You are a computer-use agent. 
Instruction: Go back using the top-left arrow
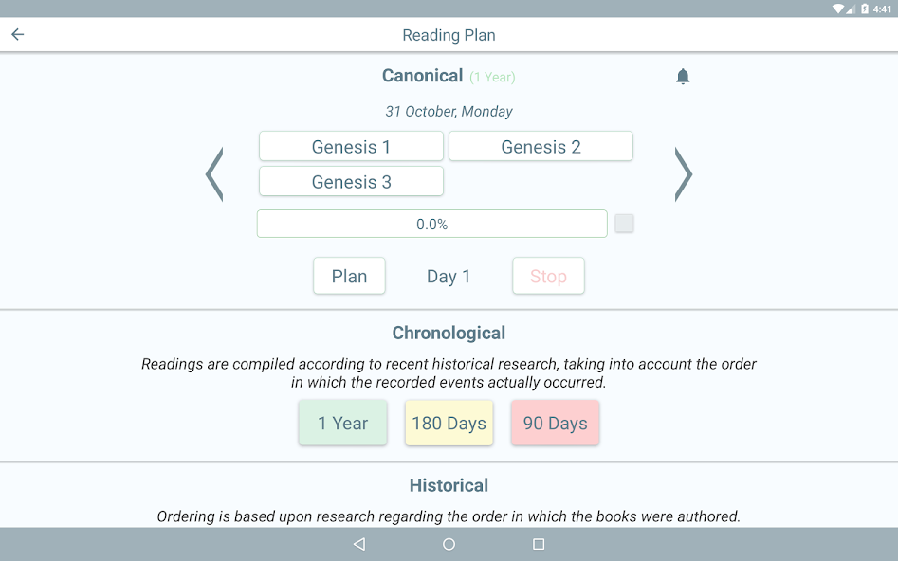18,34
